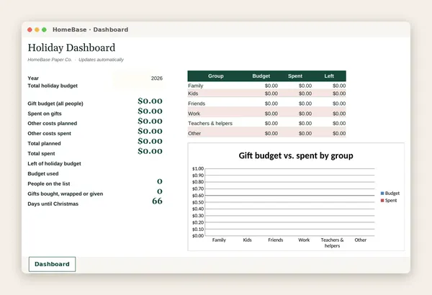Click the Teachers & helpers Spent $0.00 cell
432x295 pixels.
[305, 124]
